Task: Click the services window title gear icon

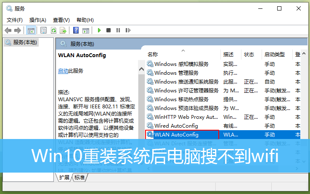Action: click(9, 8)
